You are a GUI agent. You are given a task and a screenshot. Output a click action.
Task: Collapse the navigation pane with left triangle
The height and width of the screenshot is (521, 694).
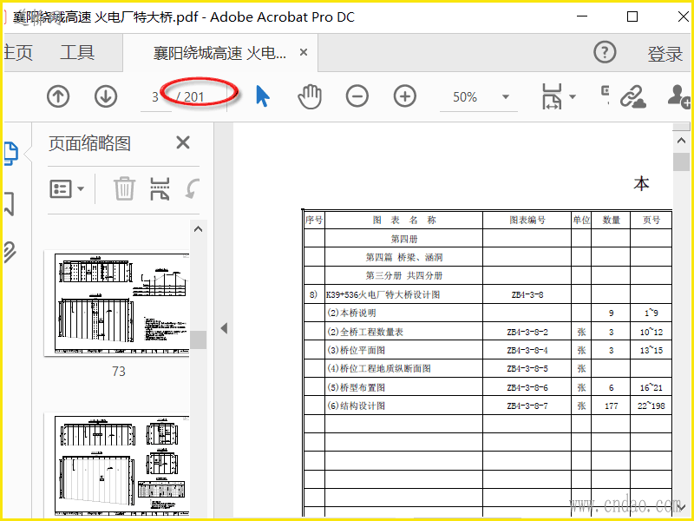tap(224, 328)
